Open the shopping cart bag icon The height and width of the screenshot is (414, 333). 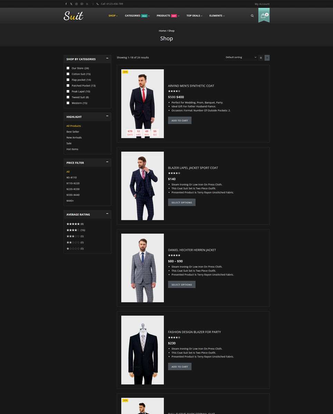coord(264,16)
